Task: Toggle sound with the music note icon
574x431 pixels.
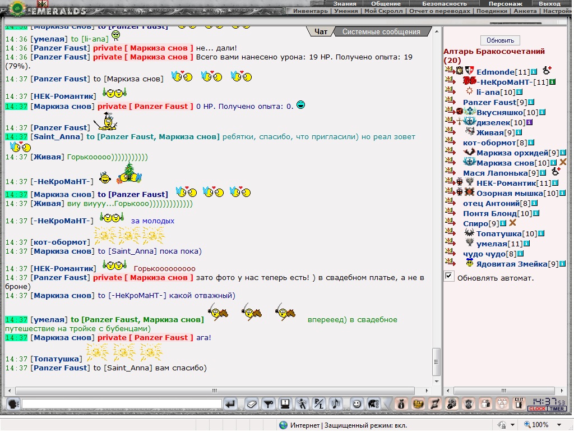Action: 336,404
